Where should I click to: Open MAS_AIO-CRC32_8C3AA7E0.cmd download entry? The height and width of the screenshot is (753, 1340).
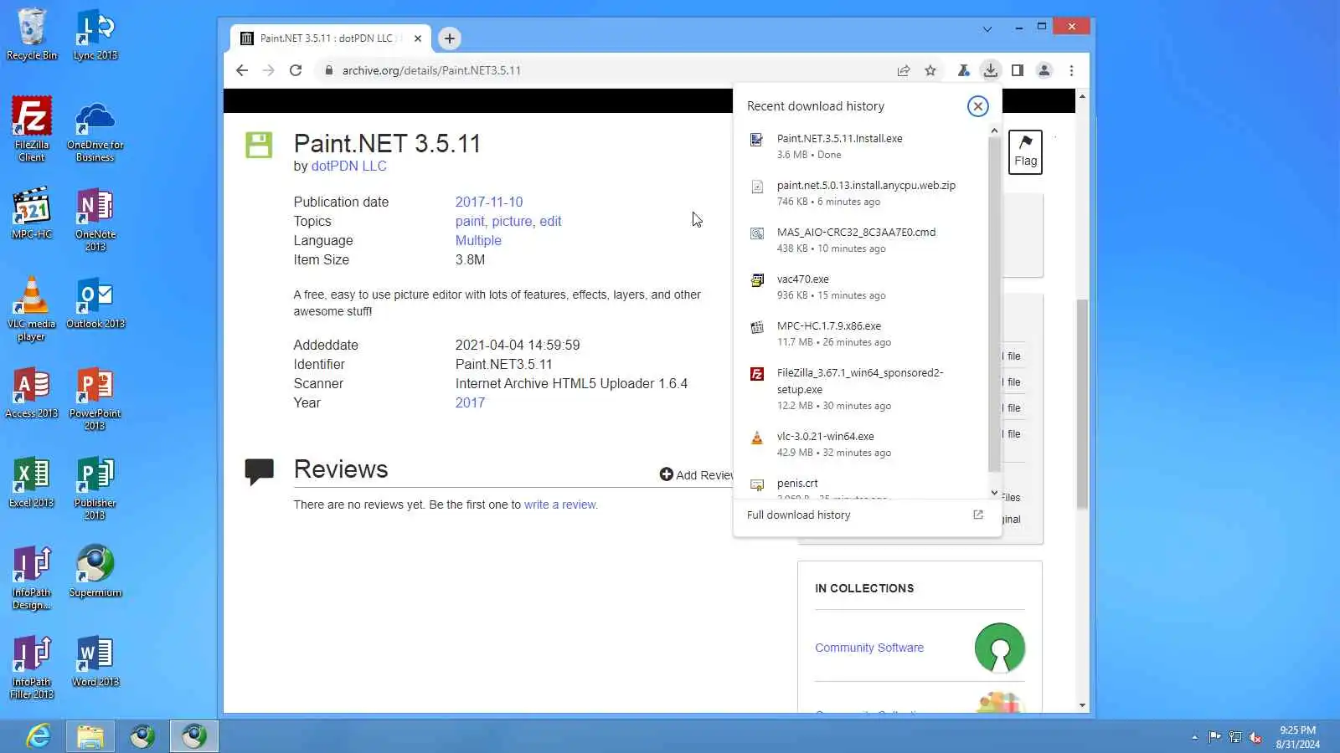tap(863, 240)
